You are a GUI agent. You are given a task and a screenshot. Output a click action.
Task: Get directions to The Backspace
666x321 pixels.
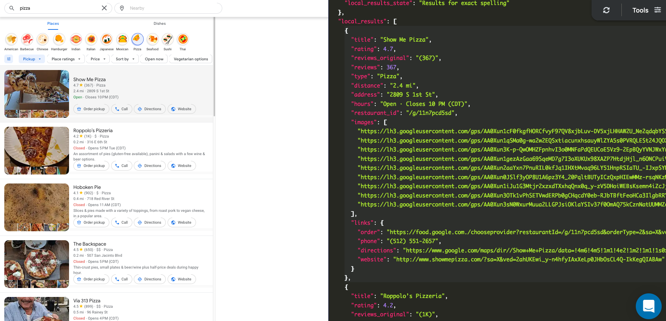150,279
